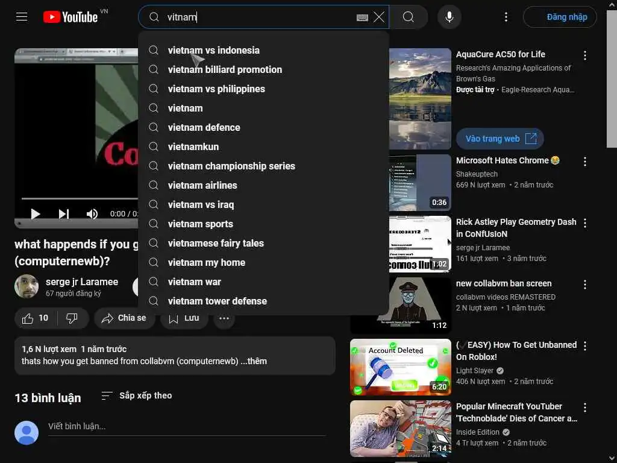617x463 pixels.
Task: Open Technoblade video options menu
Action: 585,408
